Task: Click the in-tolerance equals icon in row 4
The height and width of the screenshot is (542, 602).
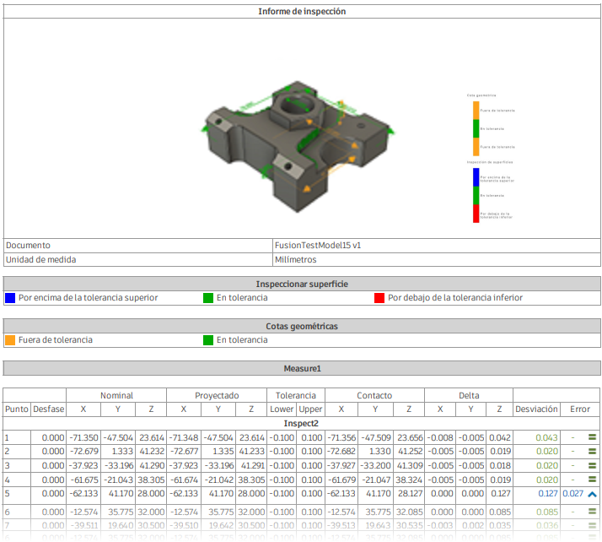Action: click(592, 480)
